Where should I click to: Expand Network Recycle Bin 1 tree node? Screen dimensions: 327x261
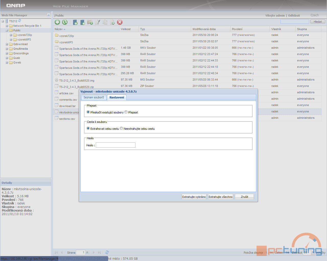click(7, 26)
